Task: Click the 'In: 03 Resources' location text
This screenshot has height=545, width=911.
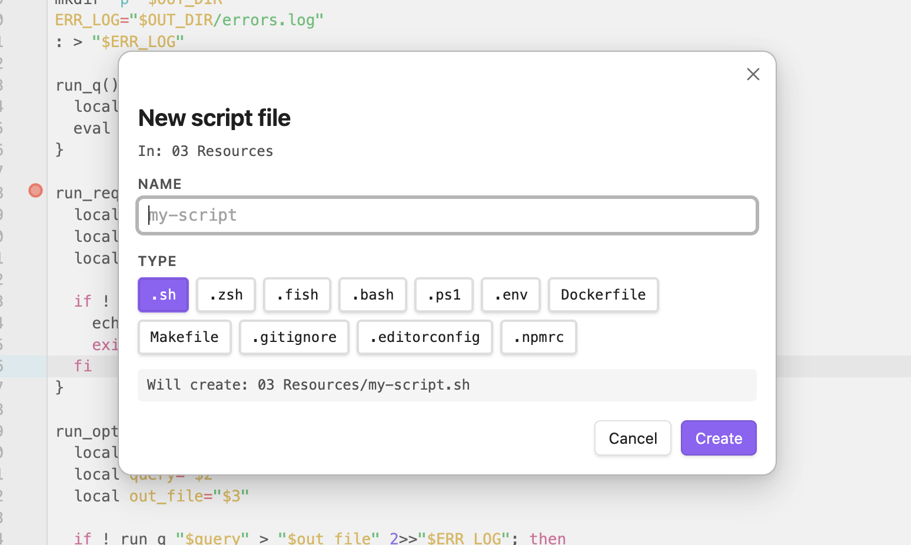Action: coord(205,151)
